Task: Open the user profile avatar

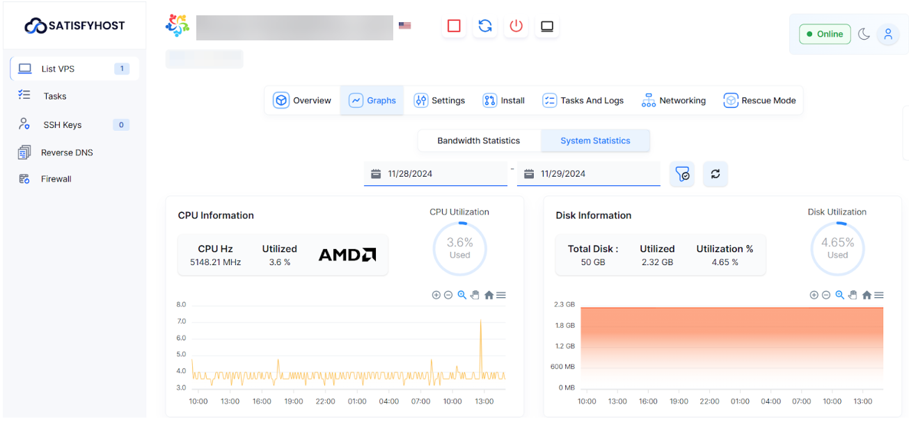Action: [x=887, y=33]
